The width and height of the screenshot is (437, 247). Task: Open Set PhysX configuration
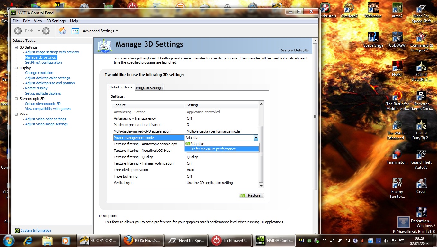[x=43, y=62]
